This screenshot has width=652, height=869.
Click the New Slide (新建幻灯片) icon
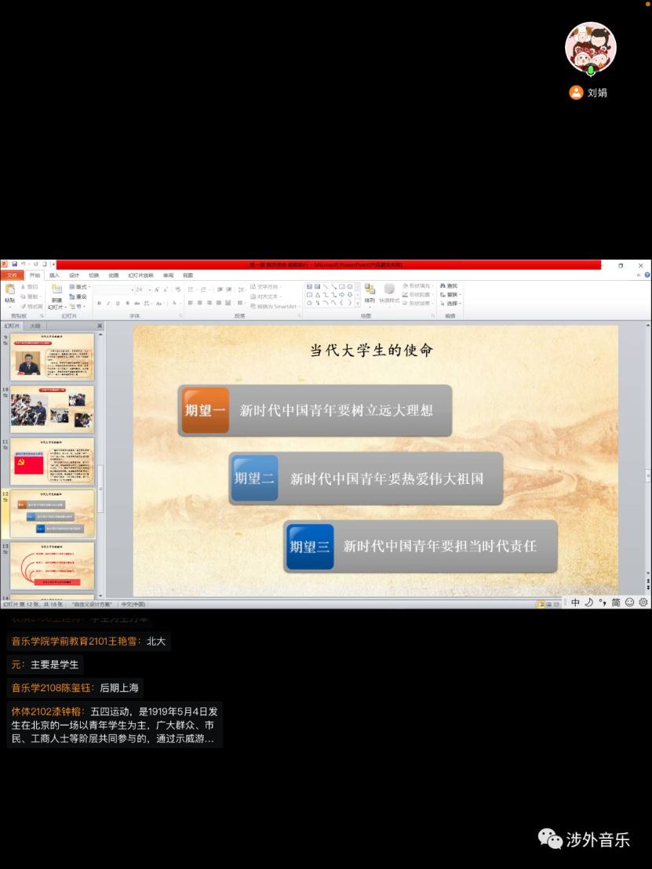56,291
